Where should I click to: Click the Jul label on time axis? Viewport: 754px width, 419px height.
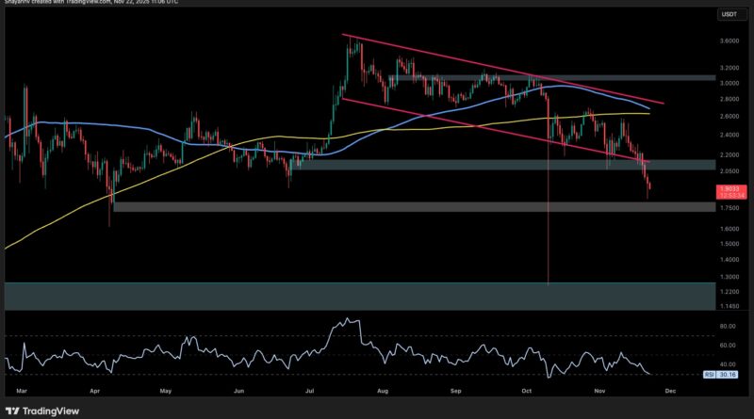(x=310, y=388)
